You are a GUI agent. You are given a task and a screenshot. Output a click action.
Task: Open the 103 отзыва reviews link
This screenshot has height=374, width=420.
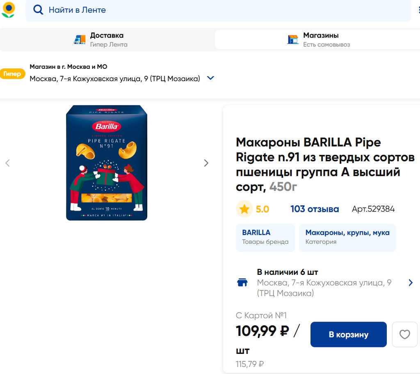click(x=315, y=209)
